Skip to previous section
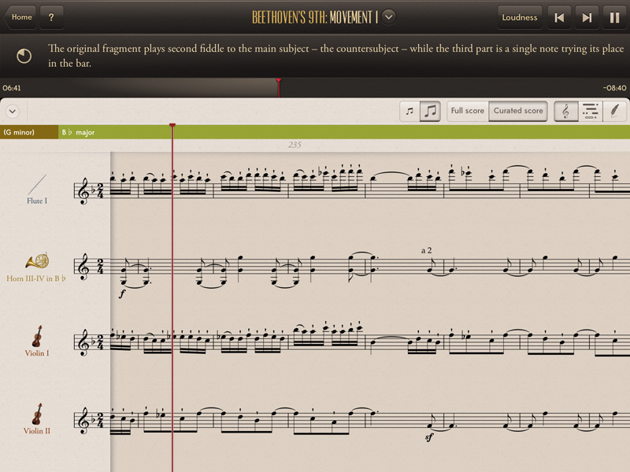630x472 pixels. click(559, 17)
